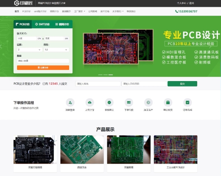Focus the board width input field
Image resolution: width=221 pixels, height=176 pixels.
click(54, 38)
